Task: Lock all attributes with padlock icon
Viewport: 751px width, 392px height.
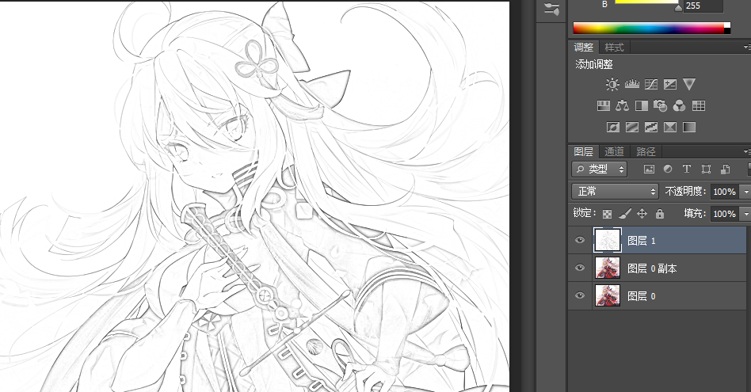Action: click(x=660, y=214)
